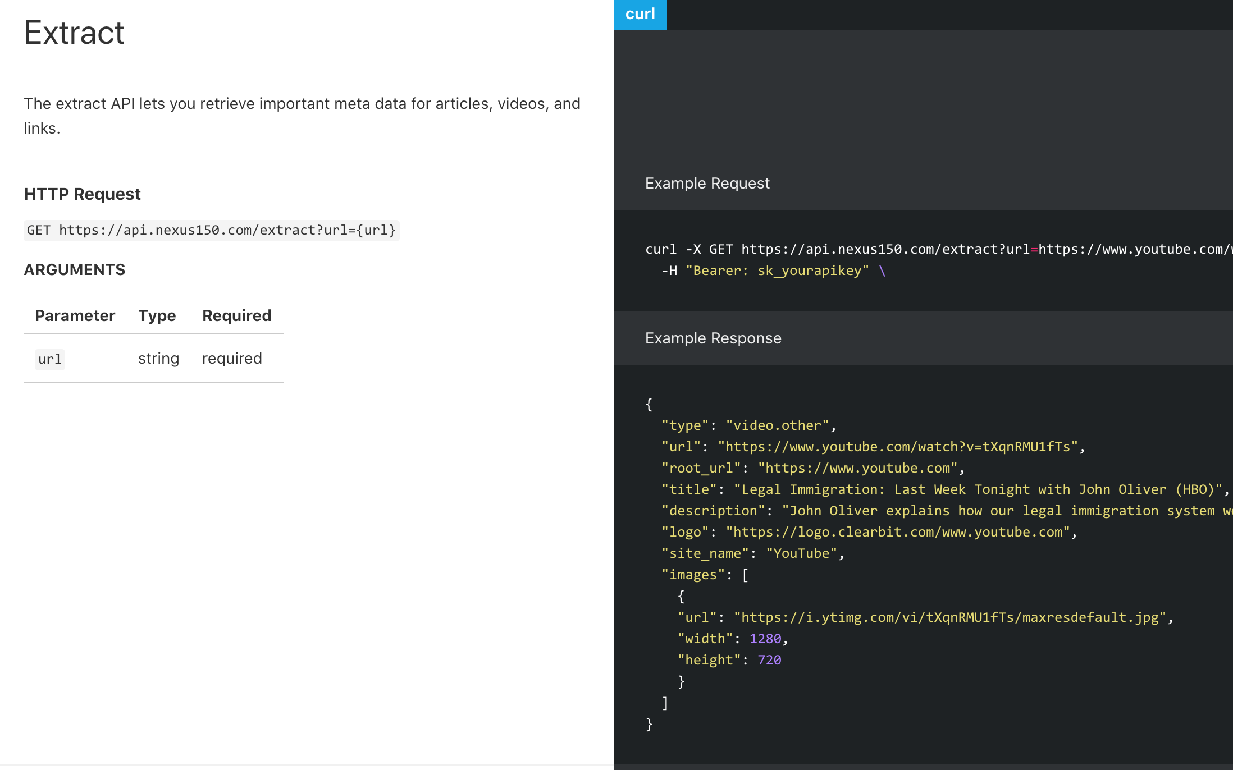Click the GET extract endpoint code snippet
This screenshot has height=770, width=1233.
(211, 230)
